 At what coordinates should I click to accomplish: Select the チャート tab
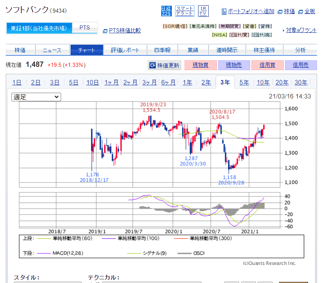[x=87, y=50]
